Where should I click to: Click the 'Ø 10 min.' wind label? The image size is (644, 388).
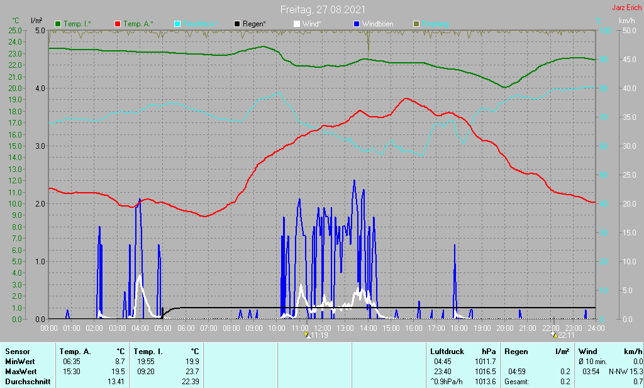592,362
